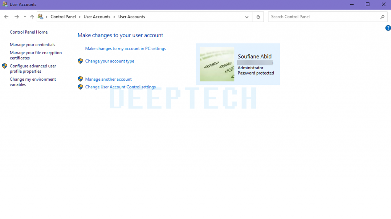Open Control Panel Home
This screenshot has height=219, width=391.
(x=29, y=32)
